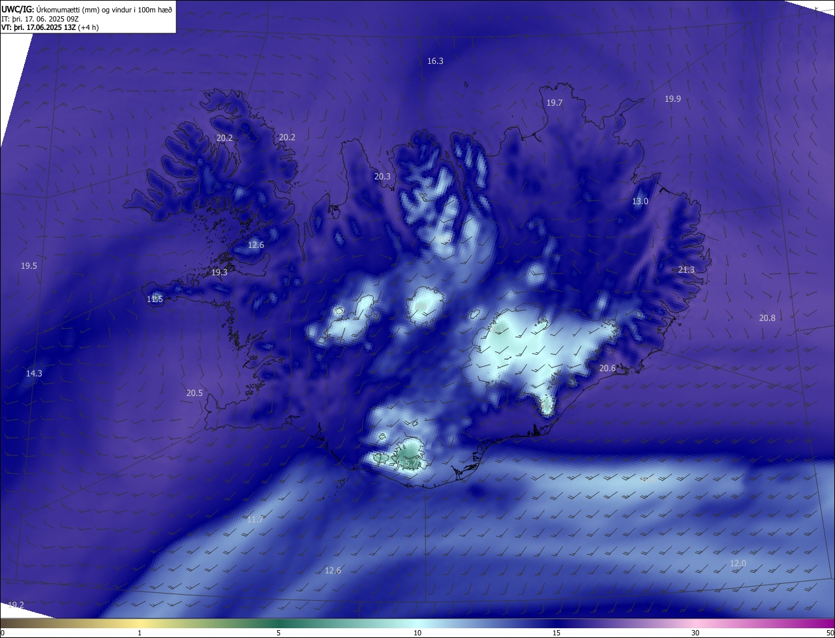Click the 19.2 value in the bottom-left corner
The image size is (835, 638).
[x=16, y=605]
